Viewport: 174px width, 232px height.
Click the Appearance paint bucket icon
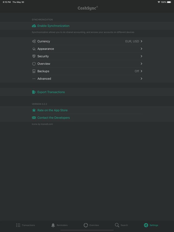[x=34, y=49]
